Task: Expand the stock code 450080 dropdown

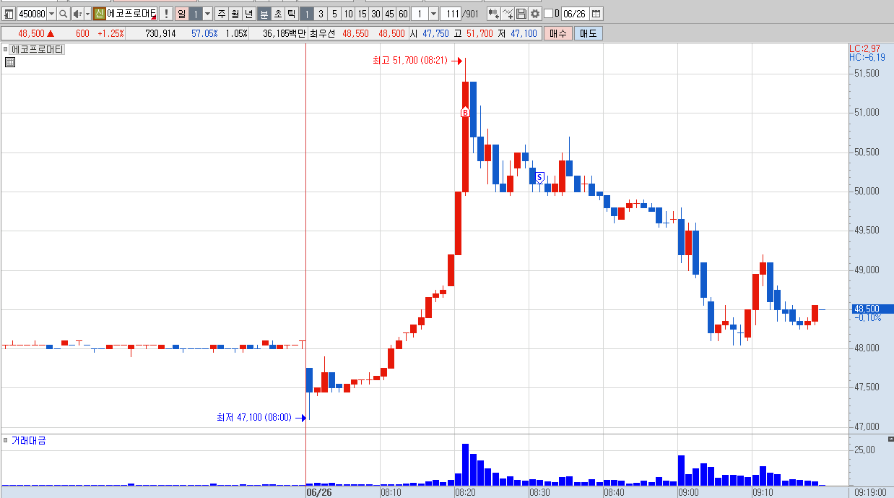Action: (51, 14)
